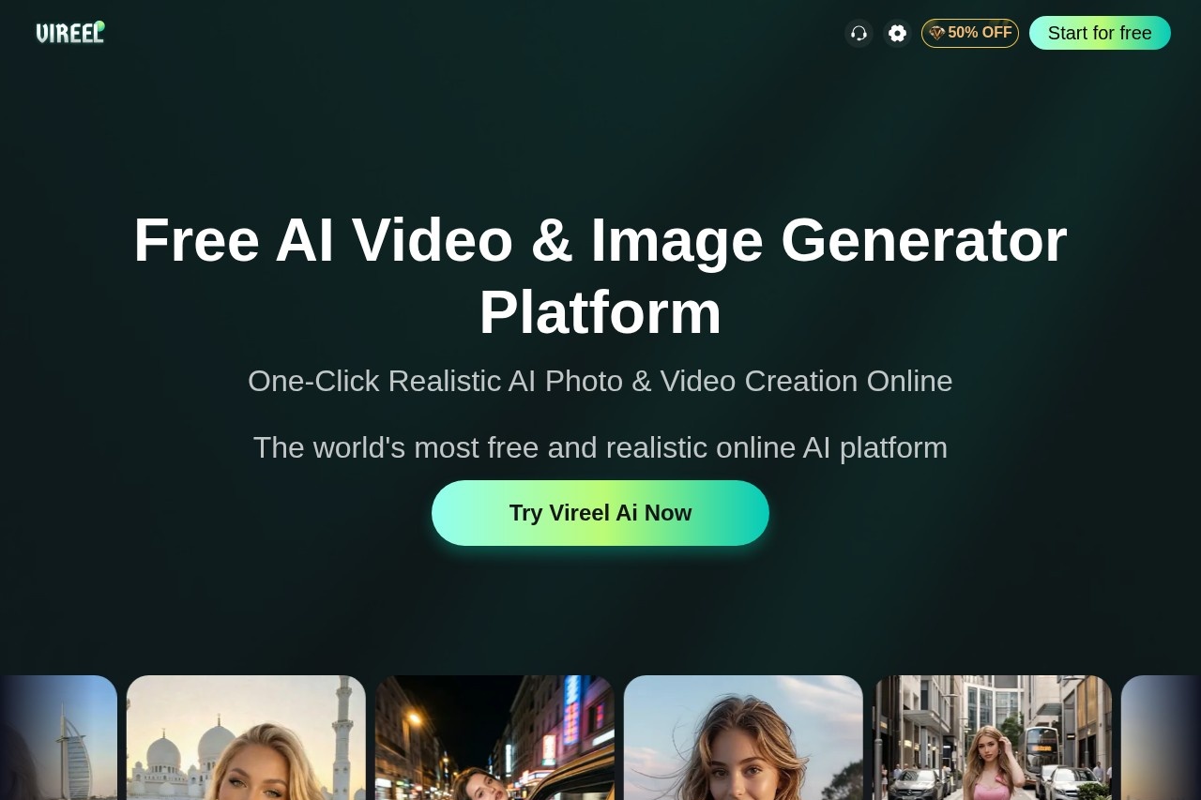Open the wavy-haired woman sky thumbnail
1201x800 pixels.
point(743,737)
